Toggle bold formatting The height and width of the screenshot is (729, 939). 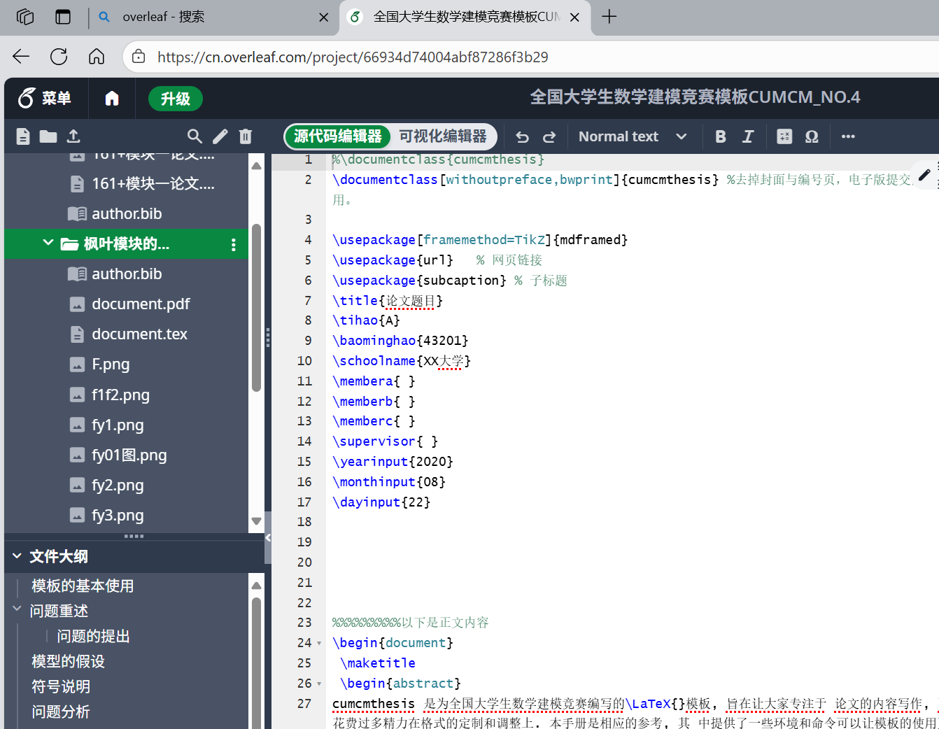coord(721,136)
